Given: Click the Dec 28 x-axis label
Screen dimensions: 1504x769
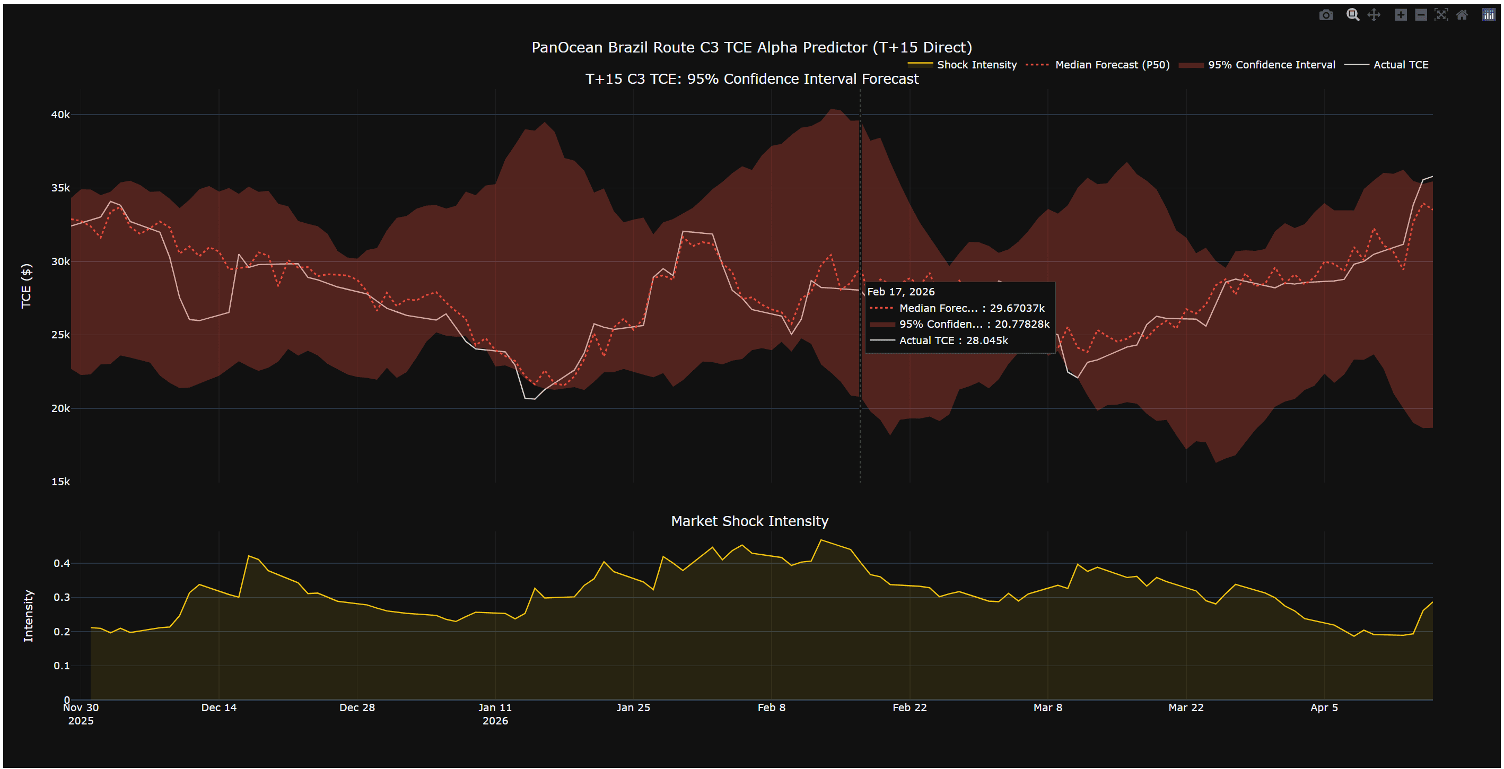Looking at the screenshot, I should click(x=357, y=707).
